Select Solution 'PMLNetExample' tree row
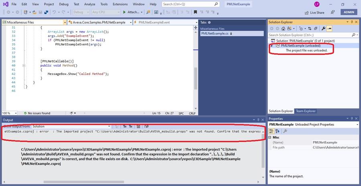Screen dimensions: 361x186 point(305,41)
